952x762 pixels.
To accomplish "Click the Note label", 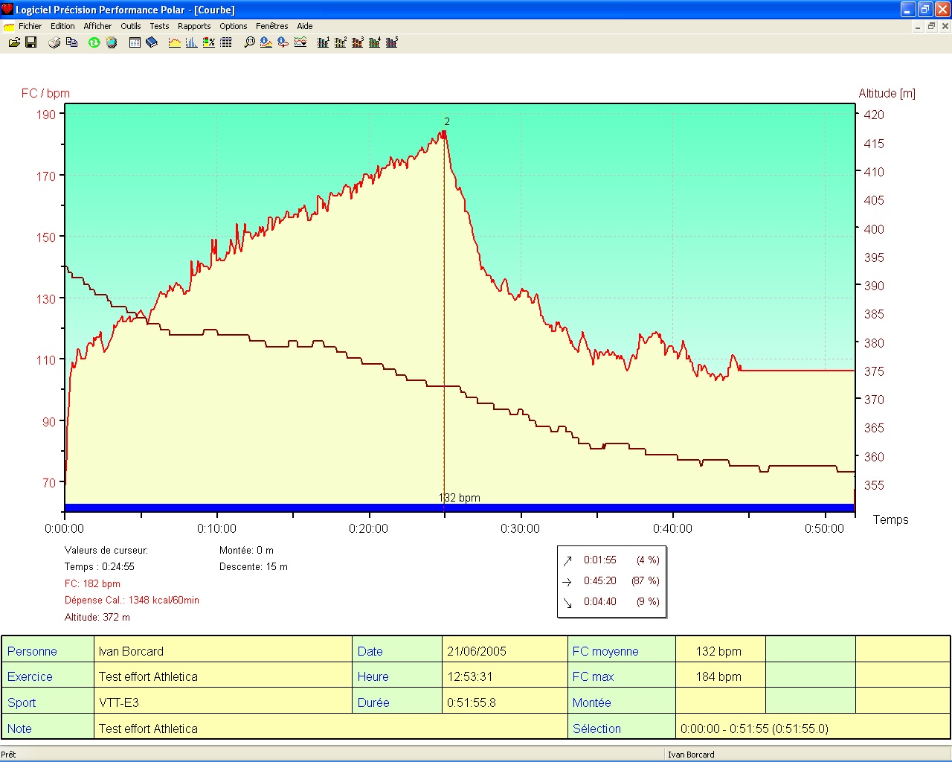I will tap(19, 729).
